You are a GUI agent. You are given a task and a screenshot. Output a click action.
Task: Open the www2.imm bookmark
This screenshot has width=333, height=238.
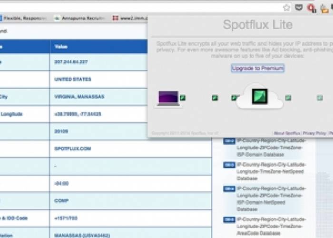click(x=130, y=18)
